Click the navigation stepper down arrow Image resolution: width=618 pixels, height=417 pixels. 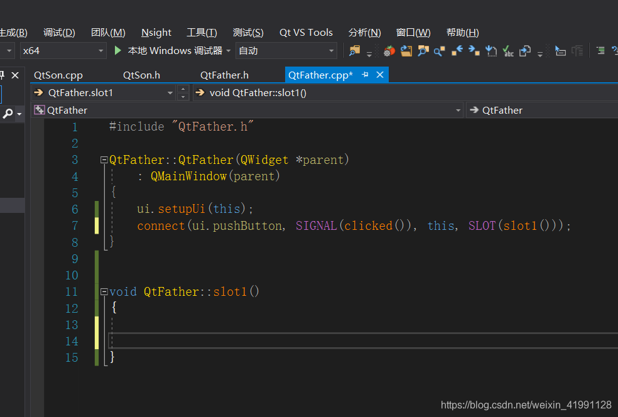coord(183,97)
